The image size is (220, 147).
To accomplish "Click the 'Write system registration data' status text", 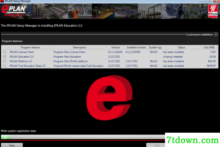I will 18,131.
